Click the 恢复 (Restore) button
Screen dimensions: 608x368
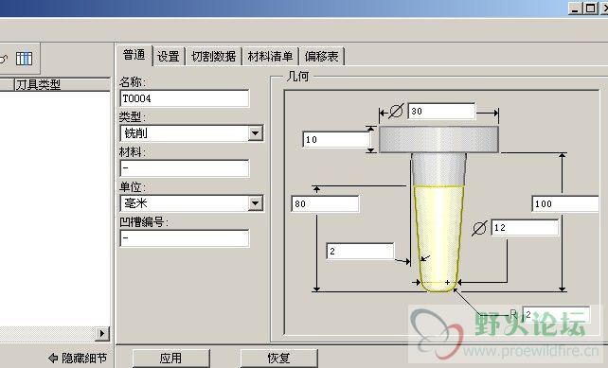278,358
